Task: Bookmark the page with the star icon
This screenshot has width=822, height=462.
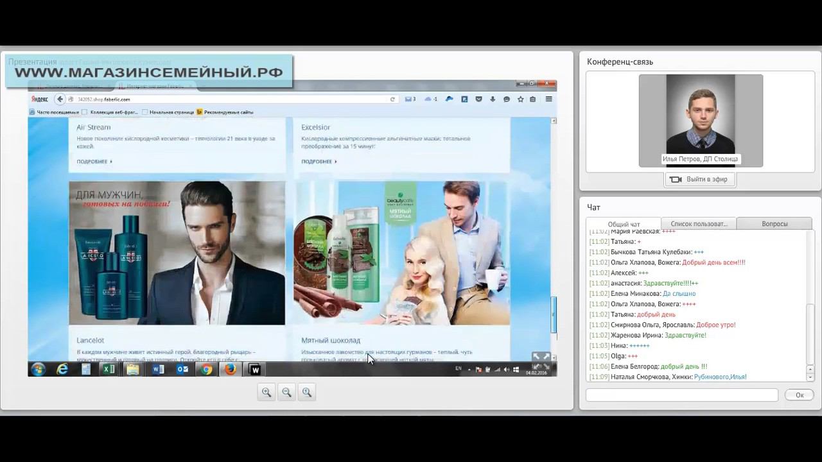Action: 521,99
